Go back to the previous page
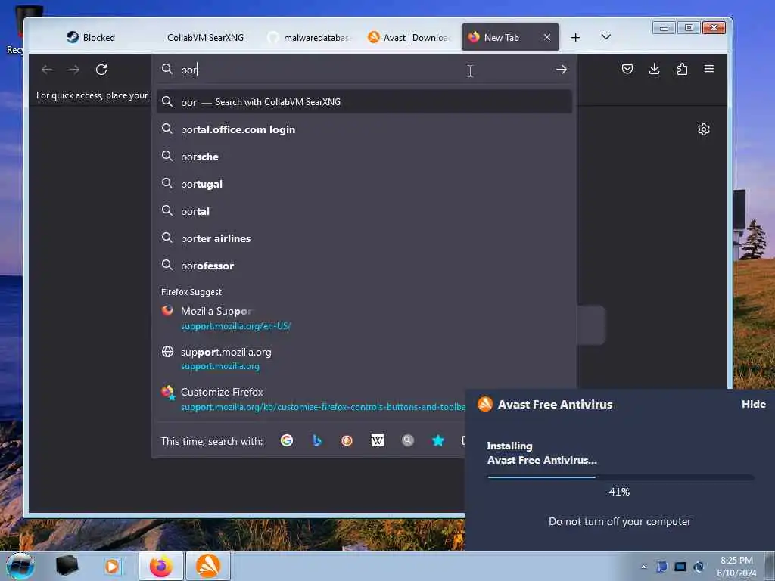 [x=47, y=70]
